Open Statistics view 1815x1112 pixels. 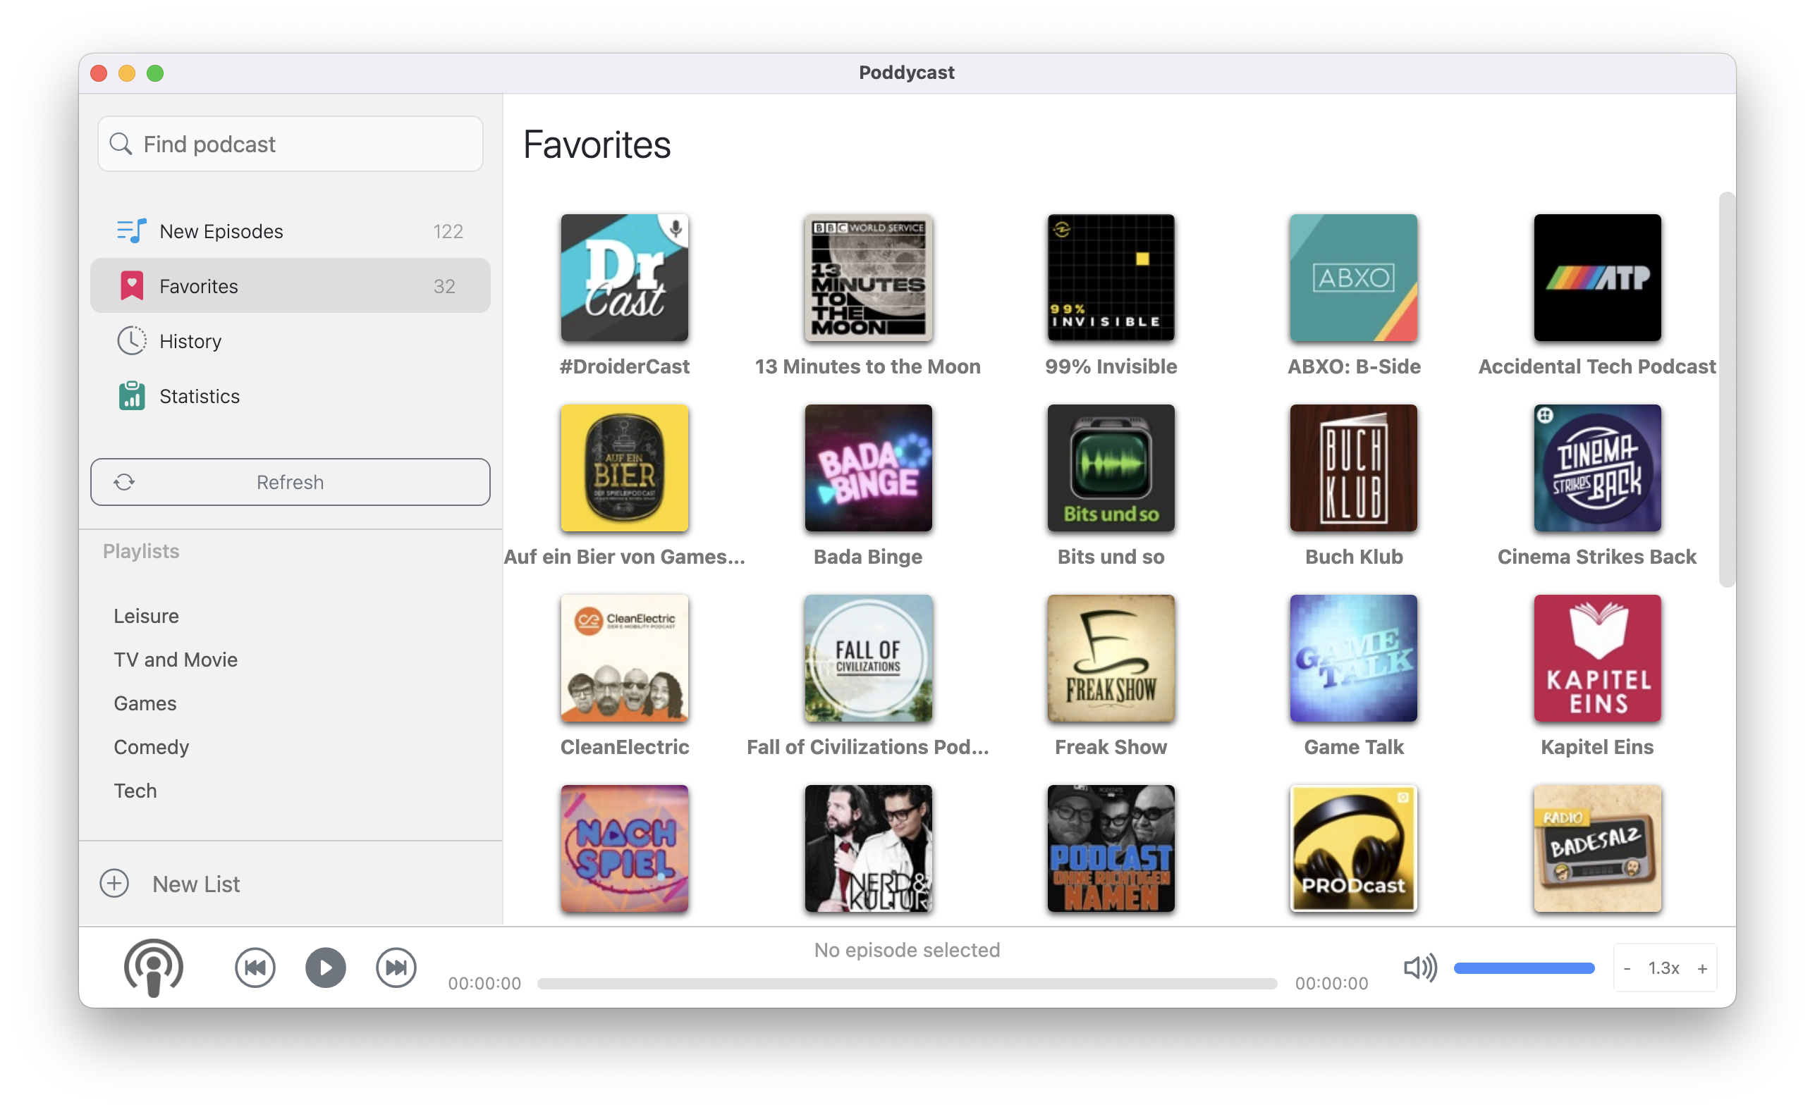tap(291, 396)
